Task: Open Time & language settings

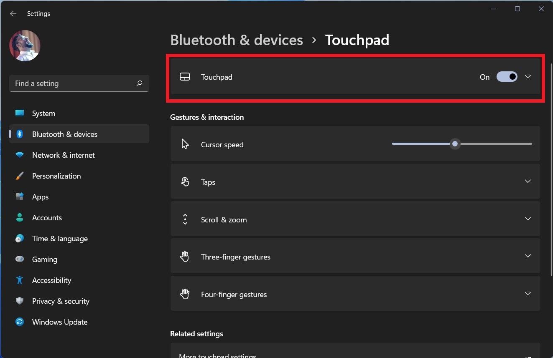Action: pos(60,239)
